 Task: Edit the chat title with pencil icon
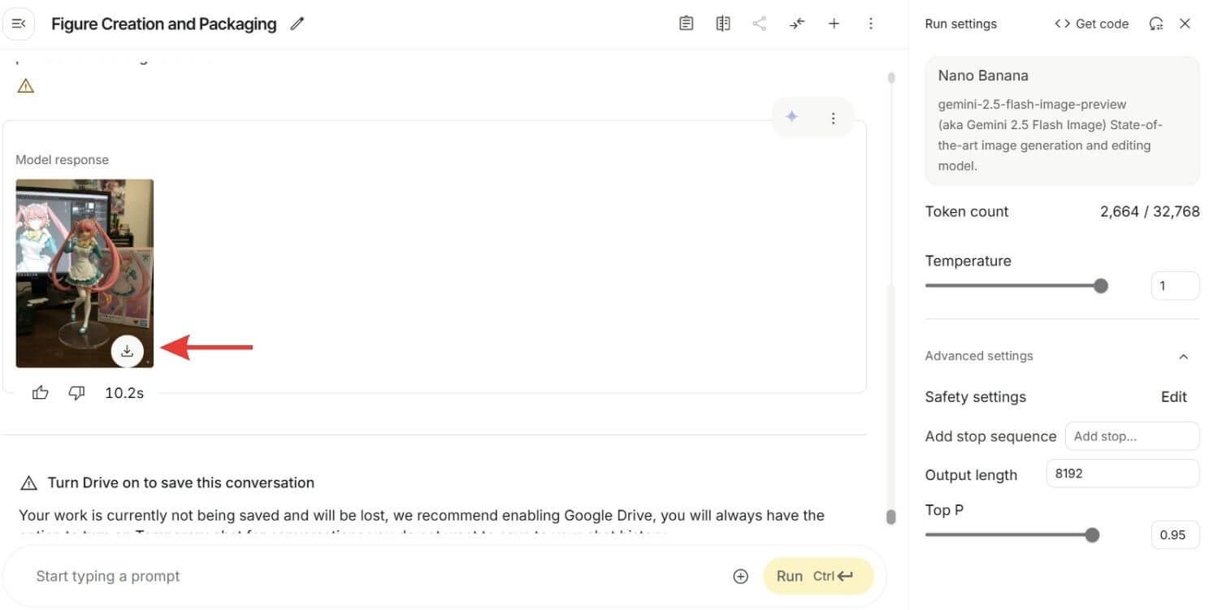tap(297, 24)
